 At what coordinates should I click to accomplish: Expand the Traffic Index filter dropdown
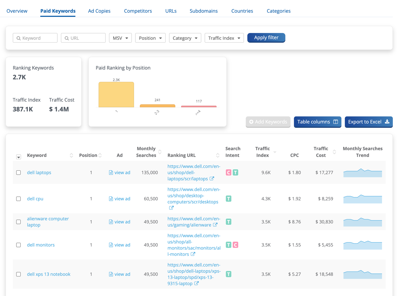point(224,38)
